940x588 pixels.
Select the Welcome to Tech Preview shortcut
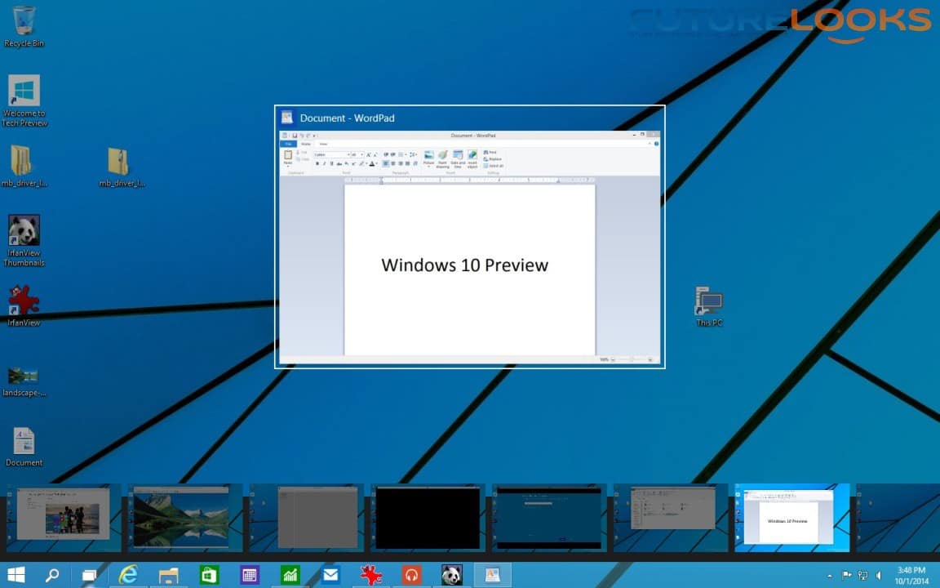(24, 100)
